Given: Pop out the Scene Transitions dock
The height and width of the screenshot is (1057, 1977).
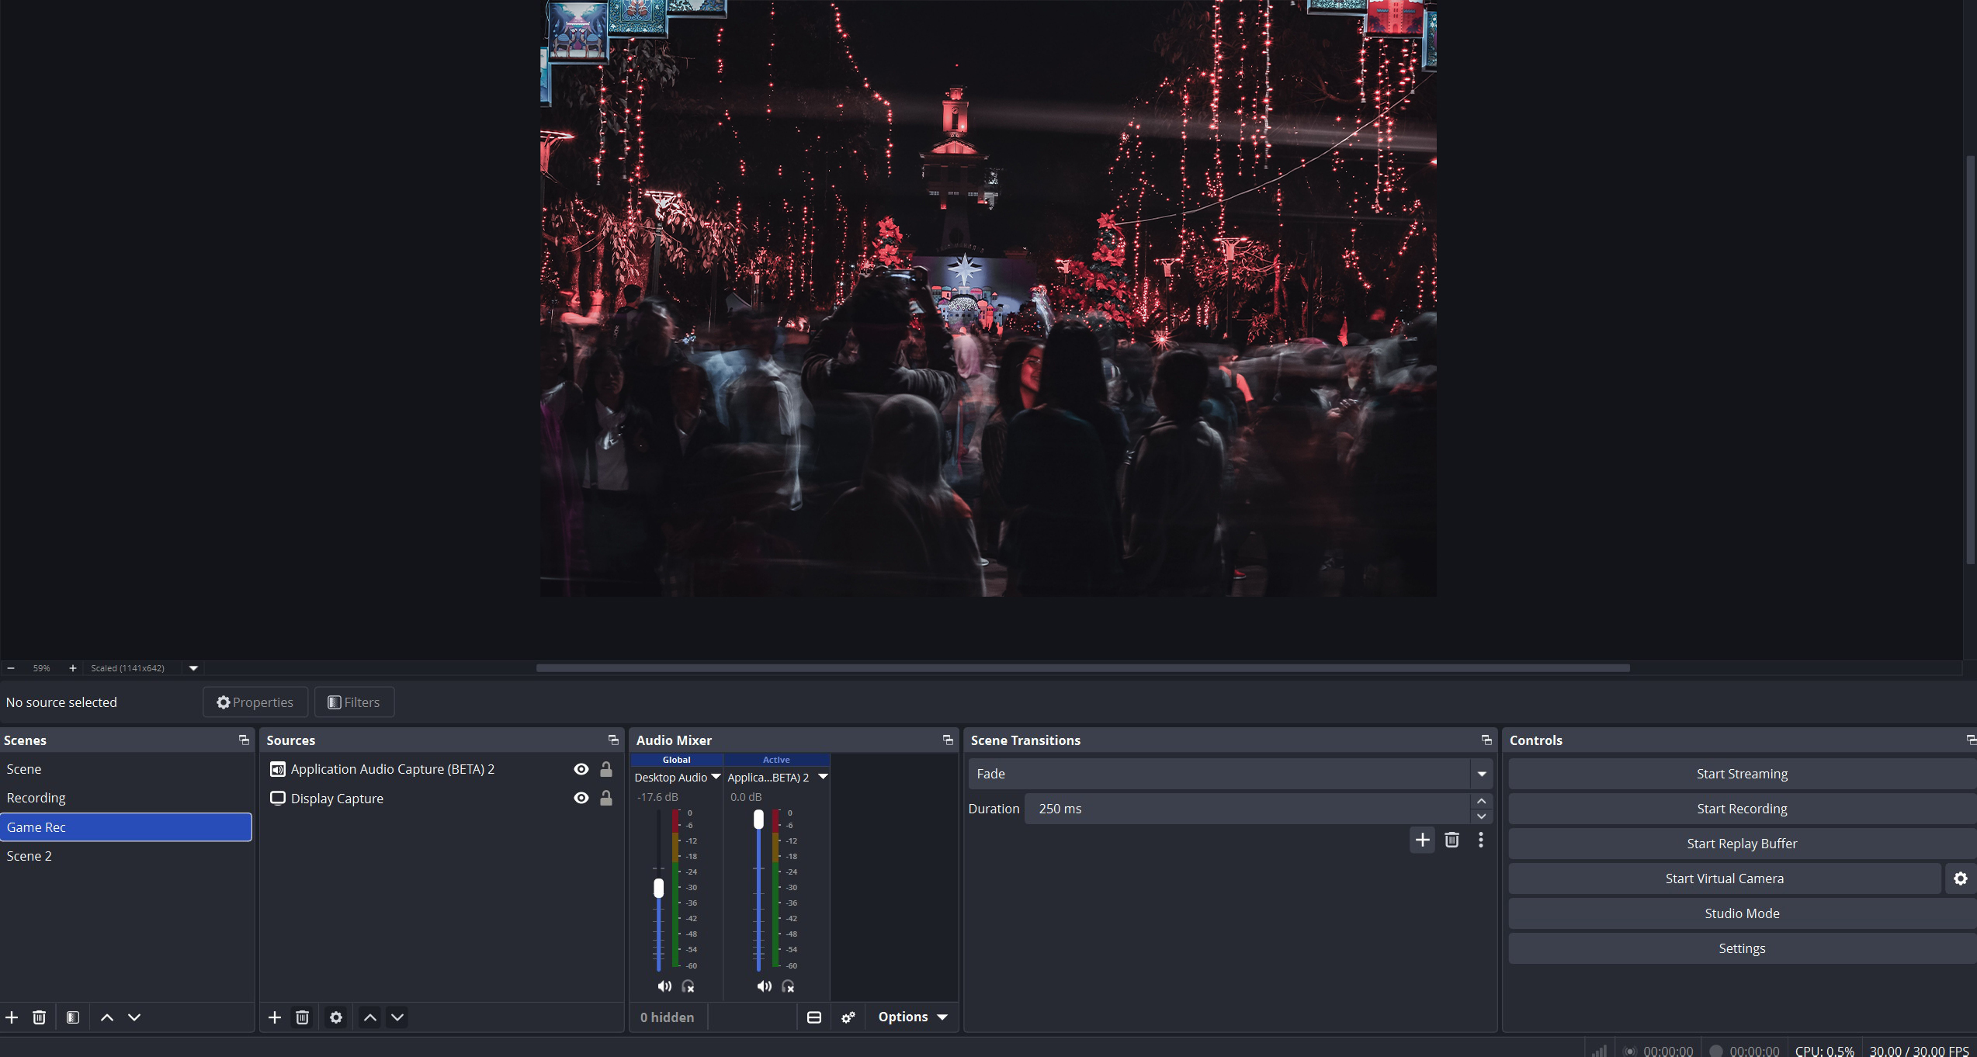Looking at the screenshot, I should (x=1486, y=740).
